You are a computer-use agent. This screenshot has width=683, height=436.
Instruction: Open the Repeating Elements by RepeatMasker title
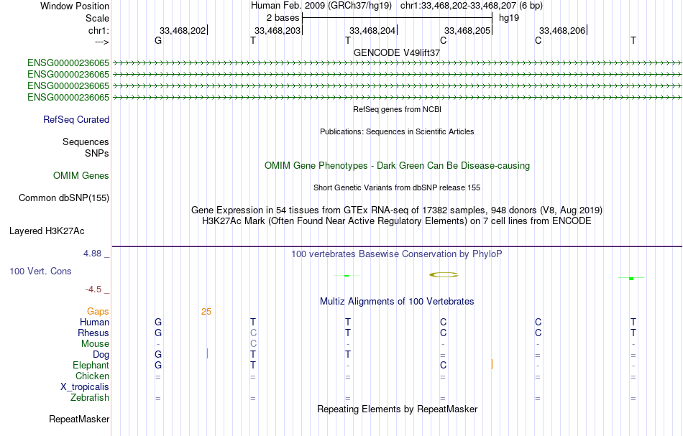click(397, 409)
